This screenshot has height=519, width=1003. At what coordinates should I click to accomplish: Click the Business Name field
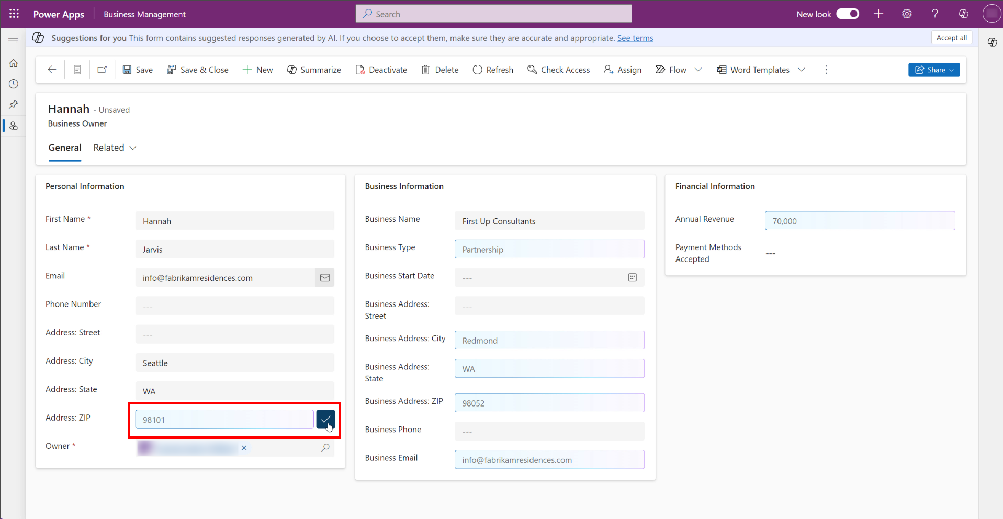point(549,221)
